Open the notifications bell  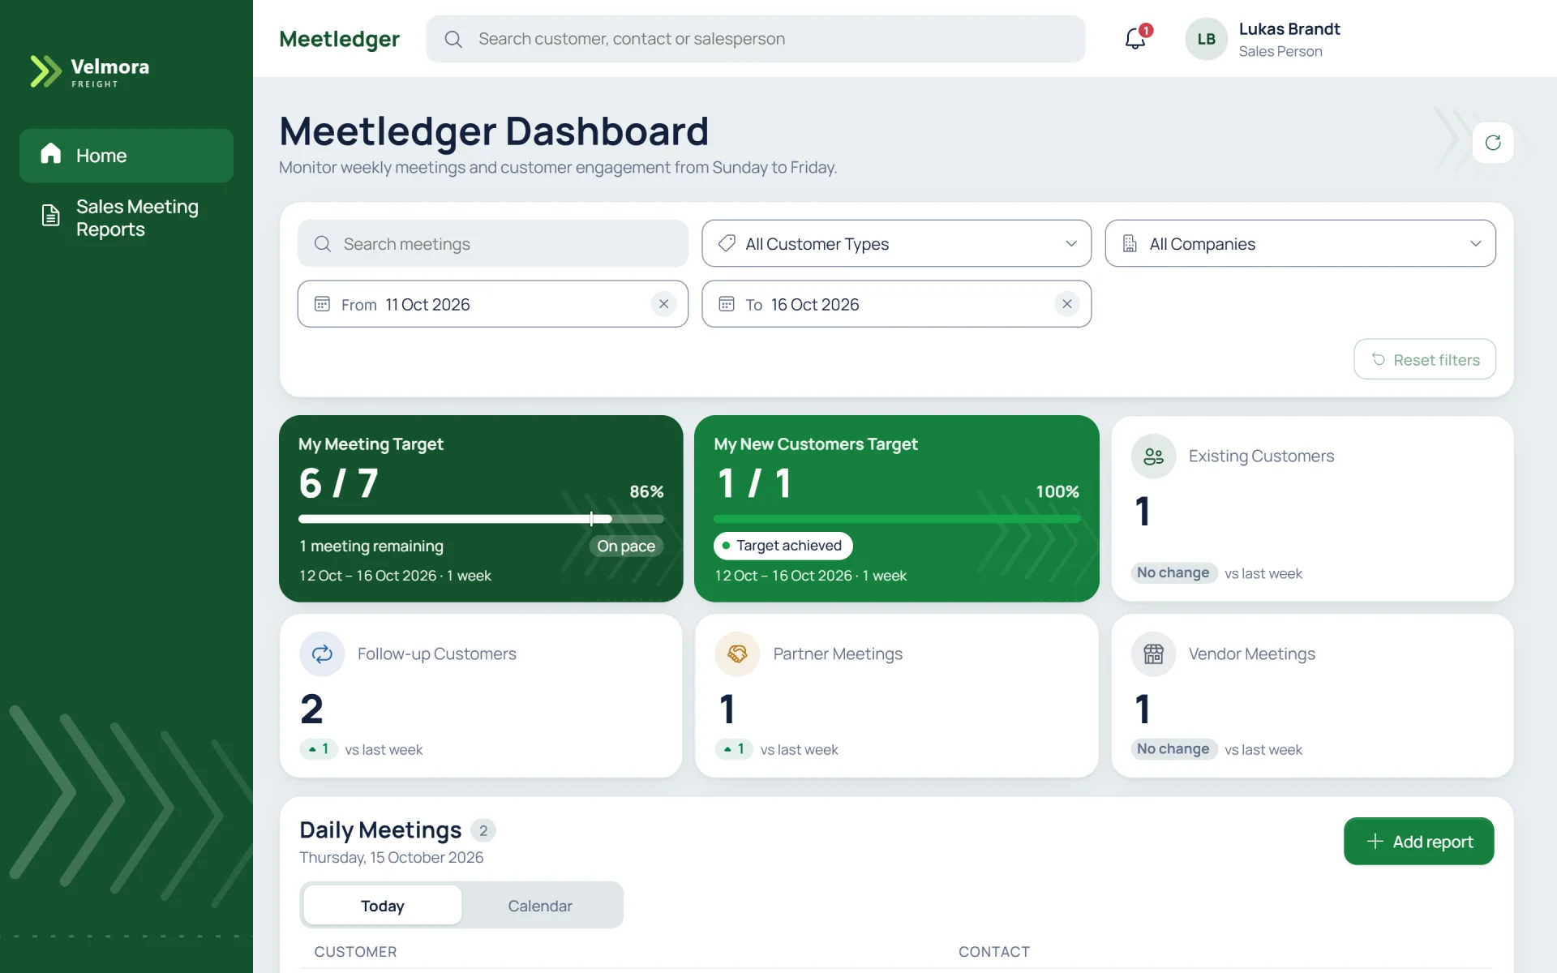tap(1135, 39)
